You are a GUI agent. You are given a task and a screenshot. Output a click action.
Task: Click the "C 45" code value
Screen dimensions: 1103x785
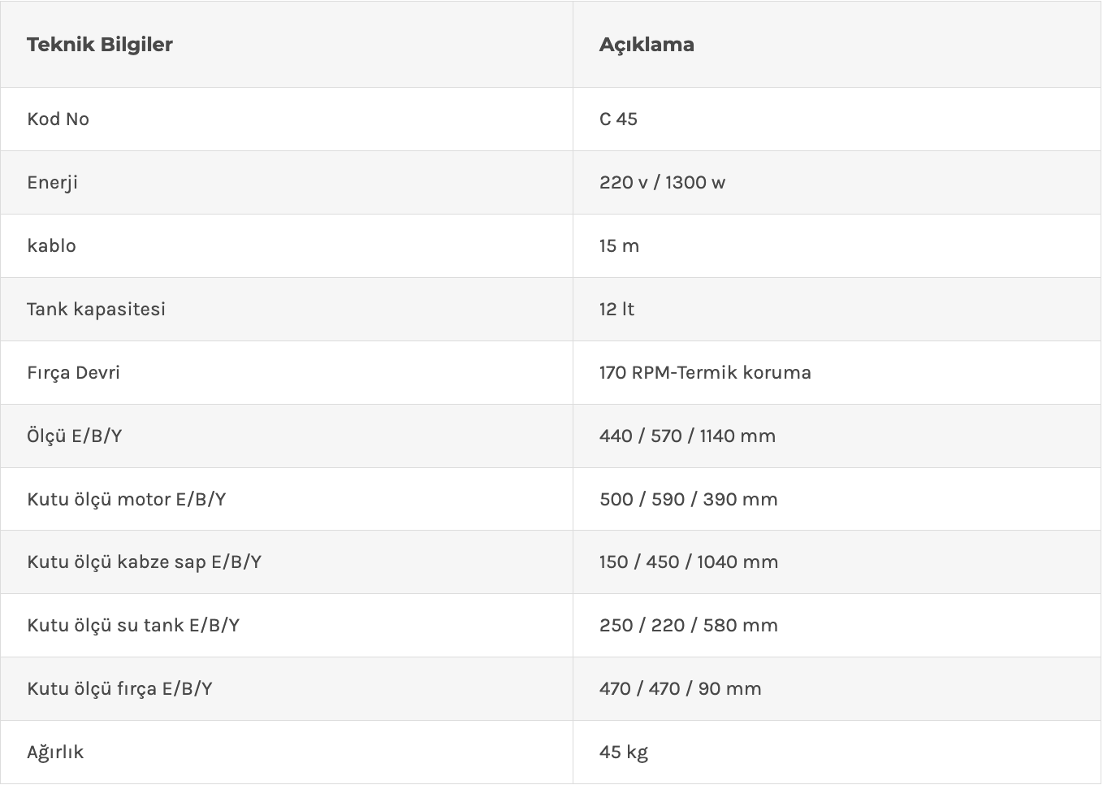pos(618,119)
